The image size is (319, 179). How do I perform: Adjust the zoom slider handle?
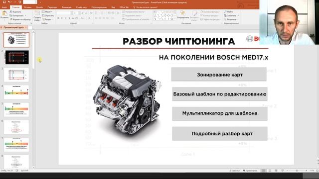[x=297, y=171]
